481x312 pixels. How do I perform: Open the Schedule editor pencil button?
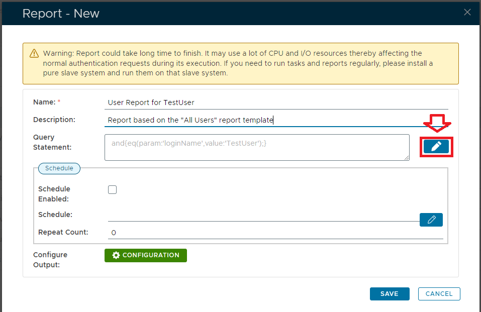[431, 220]
